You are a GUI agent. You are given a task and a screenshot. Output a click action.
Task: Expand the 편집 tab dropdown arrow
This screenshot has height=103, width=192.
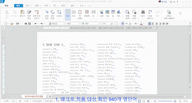22,6
